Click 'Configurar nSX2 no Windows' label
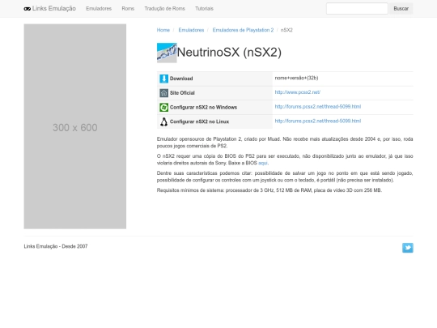437x328 pixels. point(203,108)
